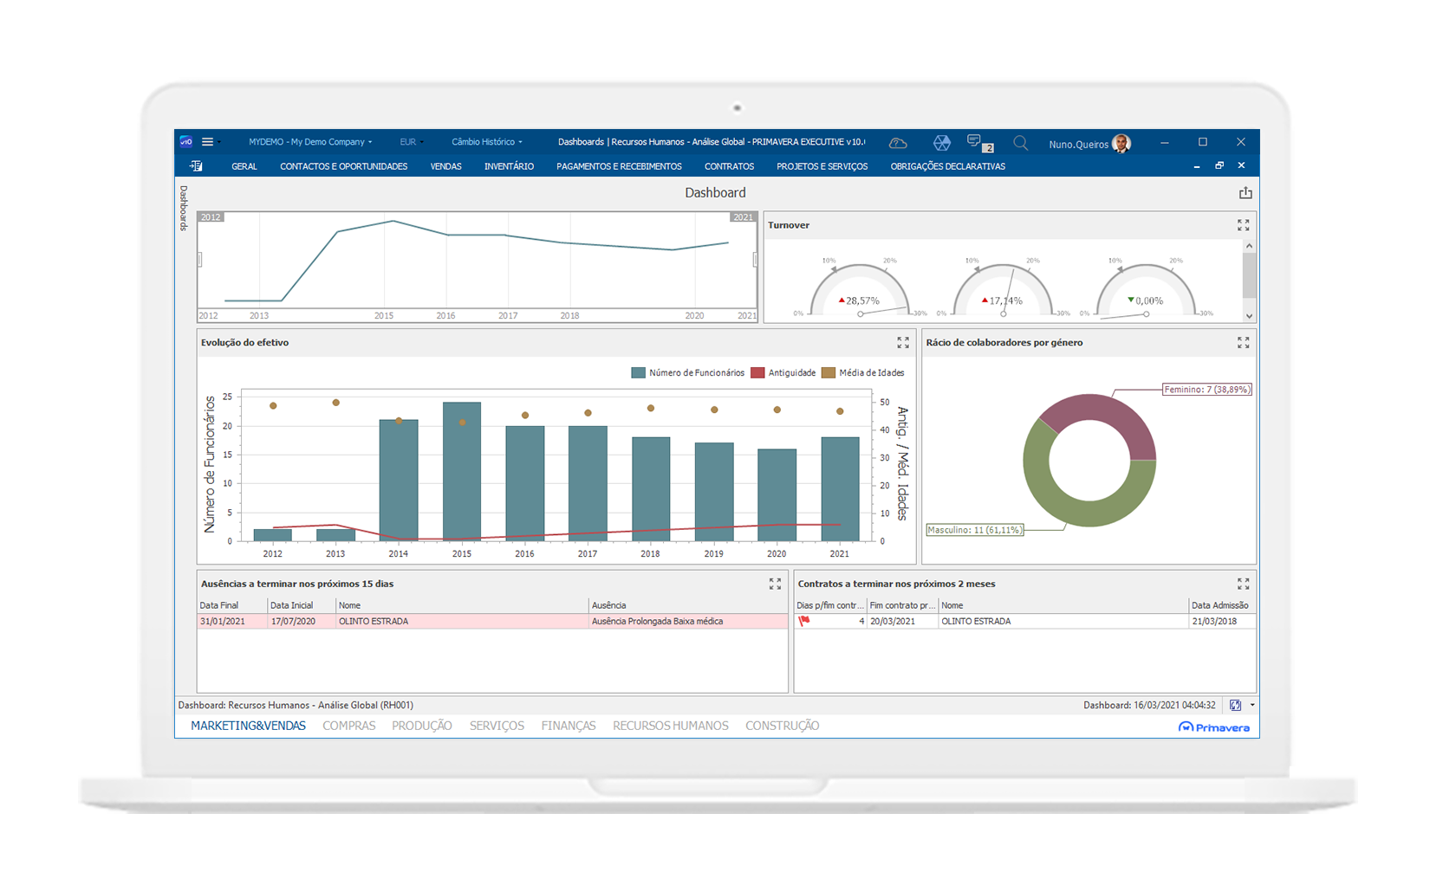Close the inner dashboard window
The width and height of the screenshot is (1430, 891).
point(1241,165)
